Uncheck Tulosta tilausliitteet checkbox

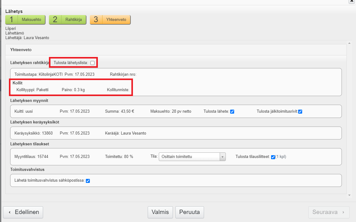(x=273, y=157)
